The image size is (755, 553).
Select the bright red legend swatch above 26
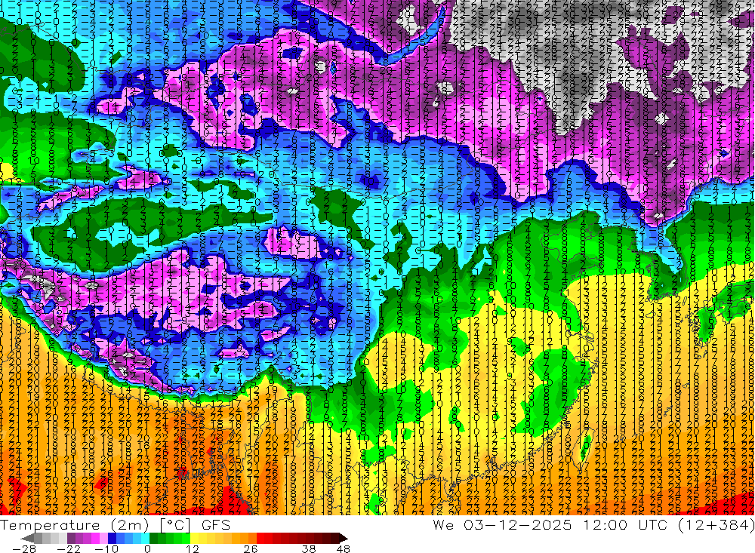point(260,538)
